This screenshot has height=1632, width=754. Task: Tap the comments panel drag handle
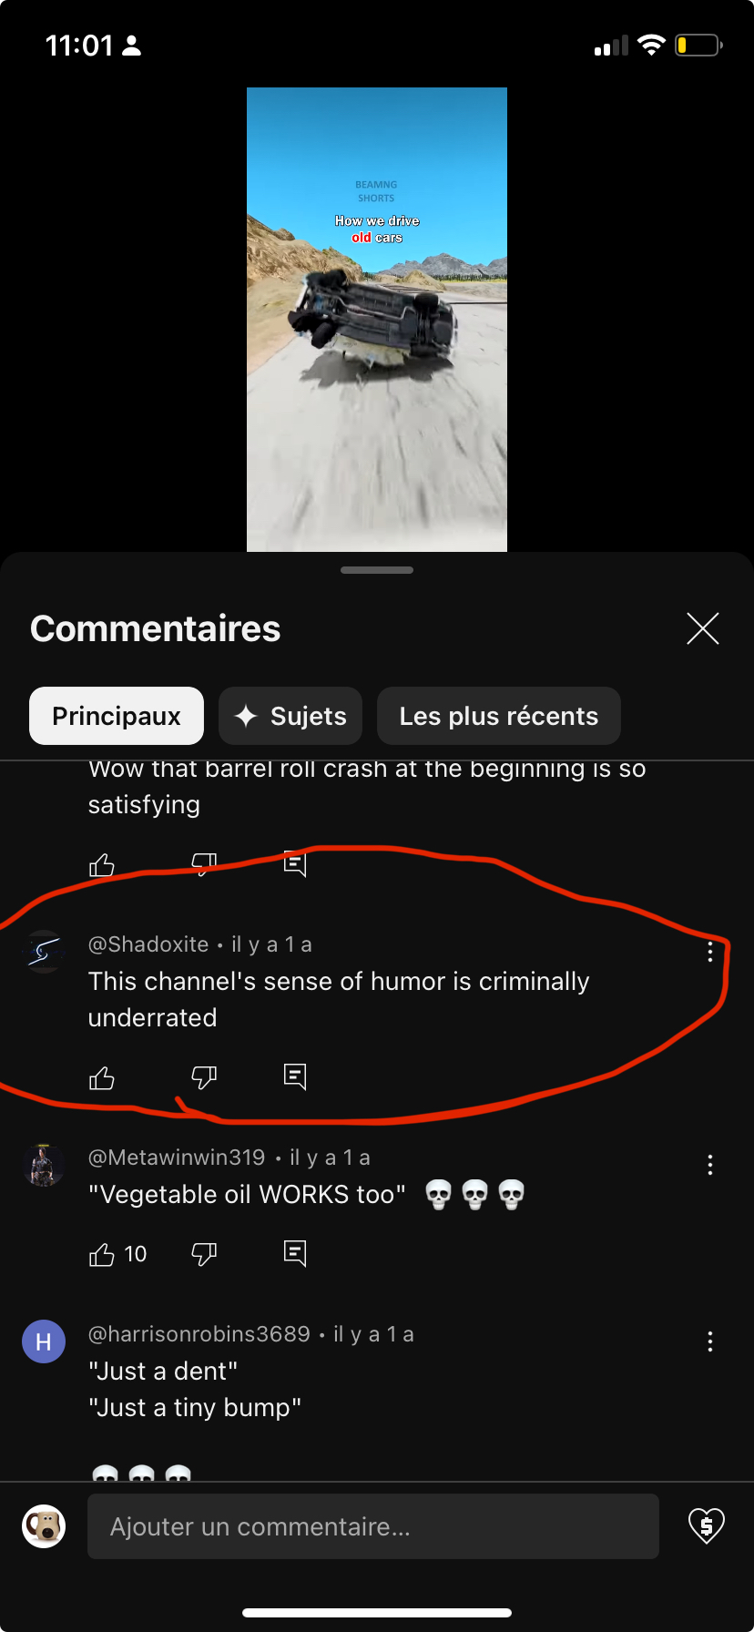[377, 570]
